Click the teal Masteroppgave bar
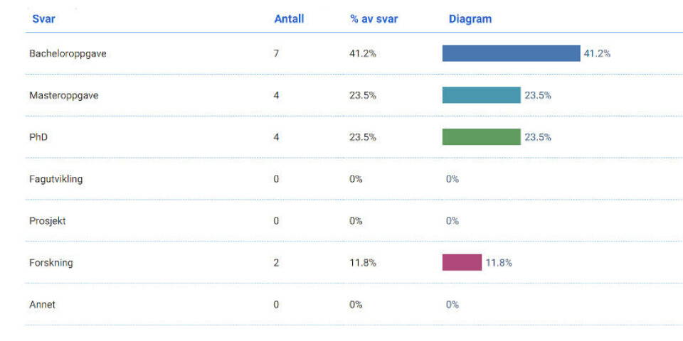 [481, 95]
